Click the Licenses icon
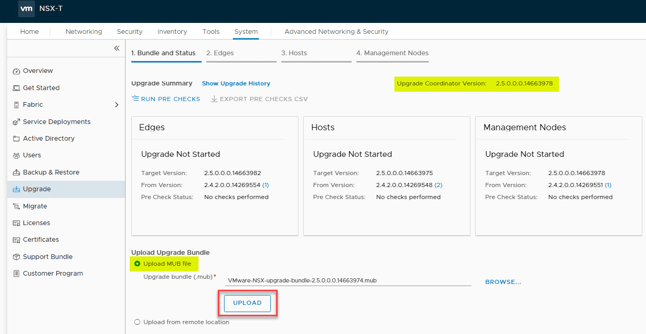Screen dimensions: 646x334 16,222
